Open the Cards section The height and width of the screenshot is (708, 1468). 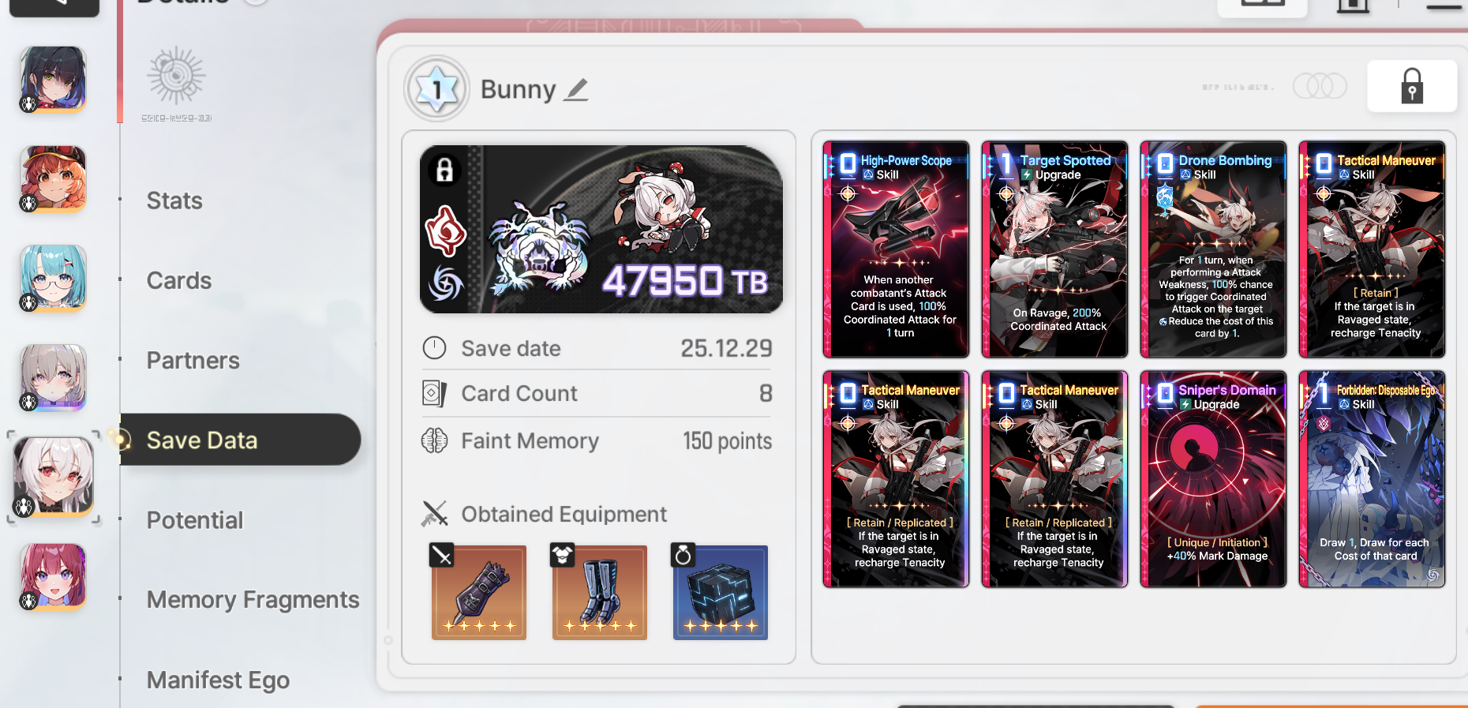coord(179,280)
